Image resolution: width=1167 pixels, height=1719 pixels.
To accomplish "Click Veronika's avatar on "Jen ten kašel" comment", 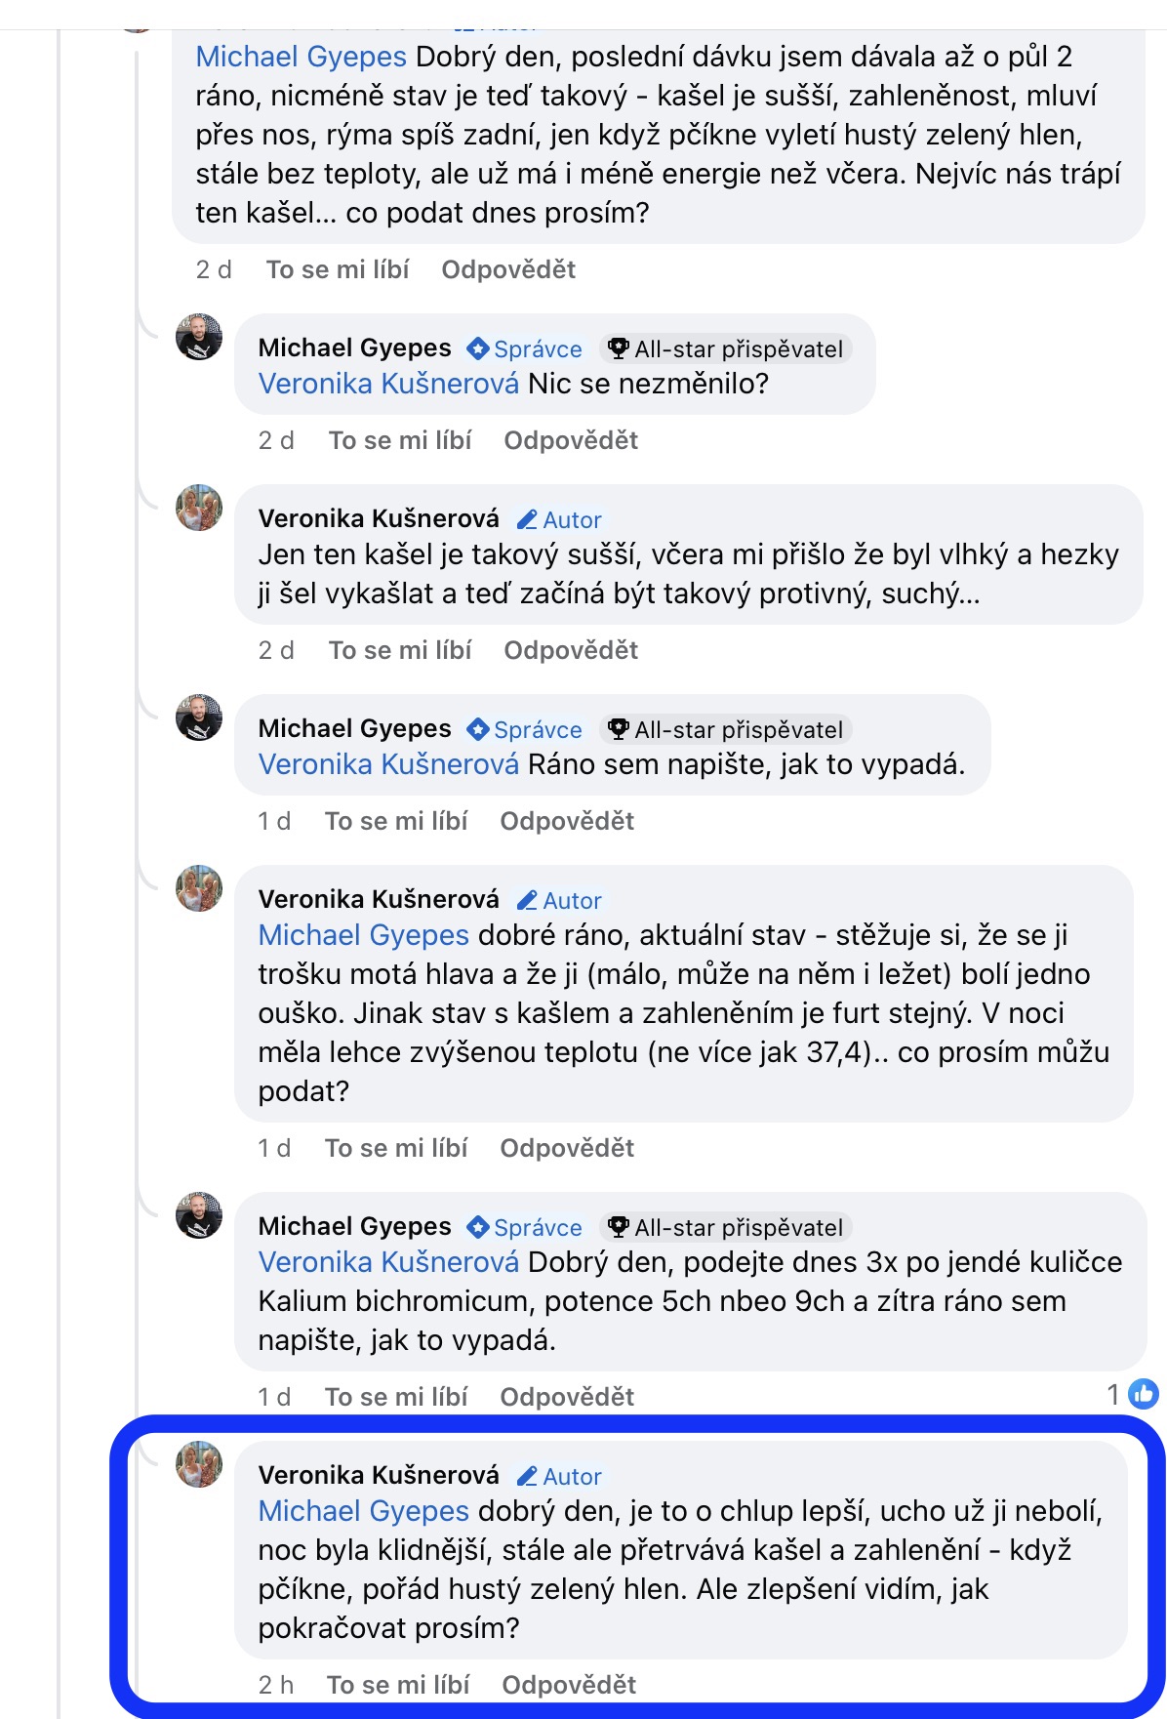I will pos(199,509).
